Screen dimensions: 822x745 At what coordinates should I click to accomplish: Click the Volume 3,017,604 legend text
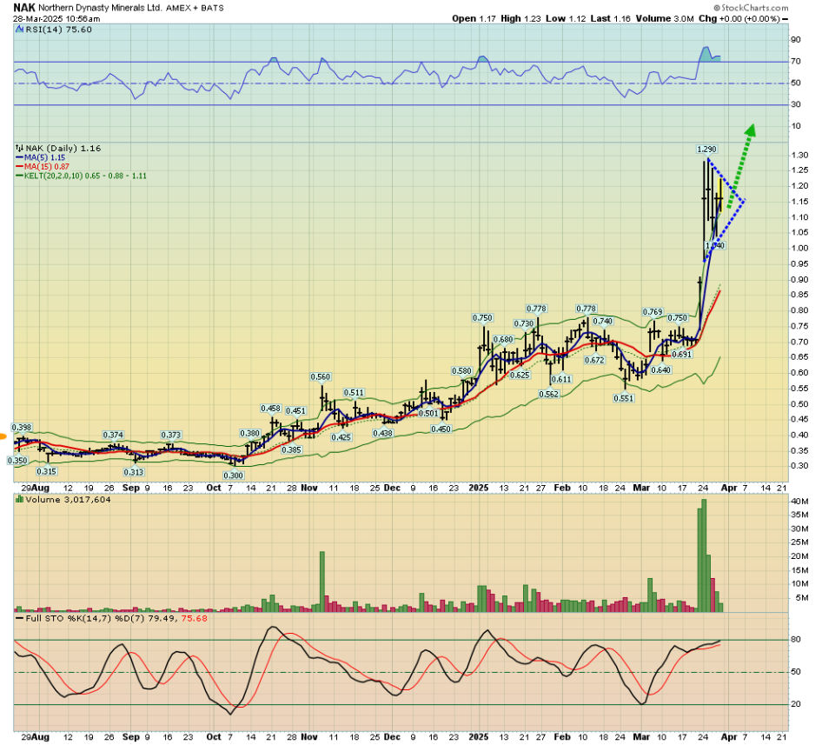click(x=68, y=500)
